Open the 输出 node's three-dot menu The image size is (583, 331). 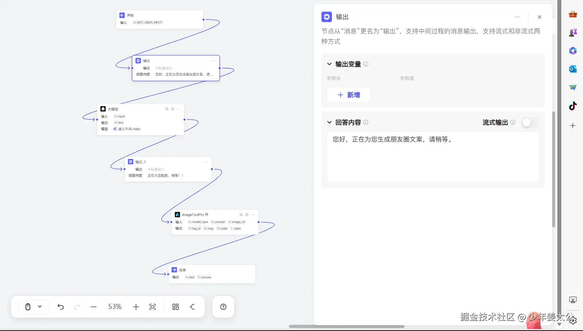(214, 61)
